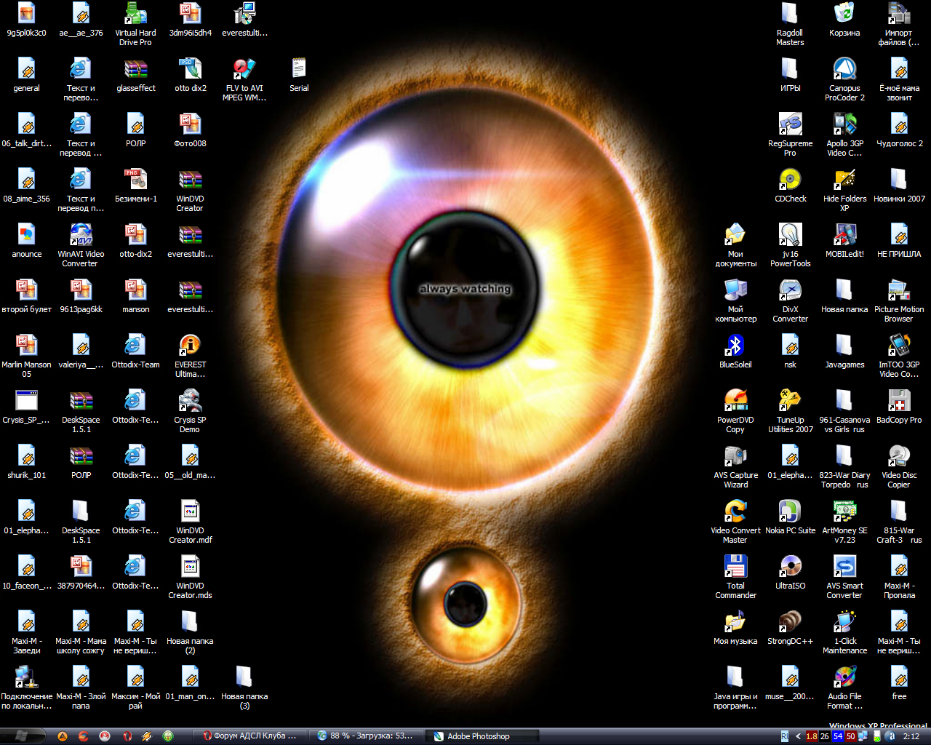Select the Мой компьютер icon

735,290
